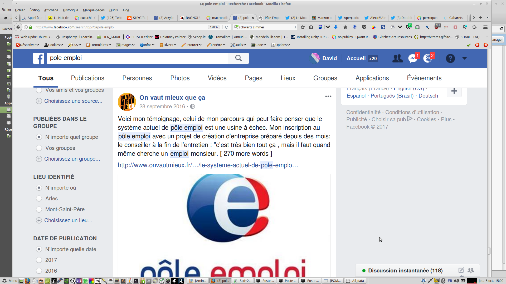Viewport: 506px width, 284px height.
Task: Open the Messenger messages icon
Action: click(x=412, y=58)
